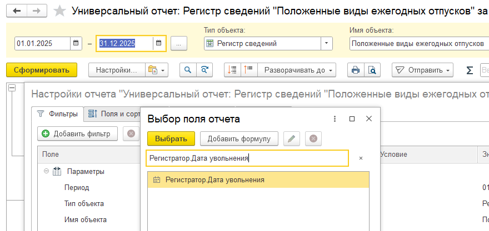Click the Выбрать button in dialog

point(171,138)
